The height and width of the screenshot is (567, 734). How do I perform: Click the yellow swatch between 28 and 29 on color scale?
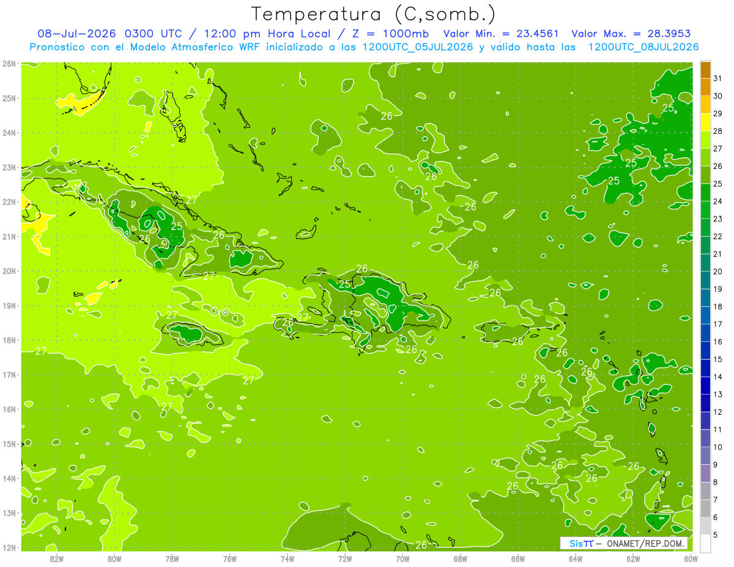705,122
